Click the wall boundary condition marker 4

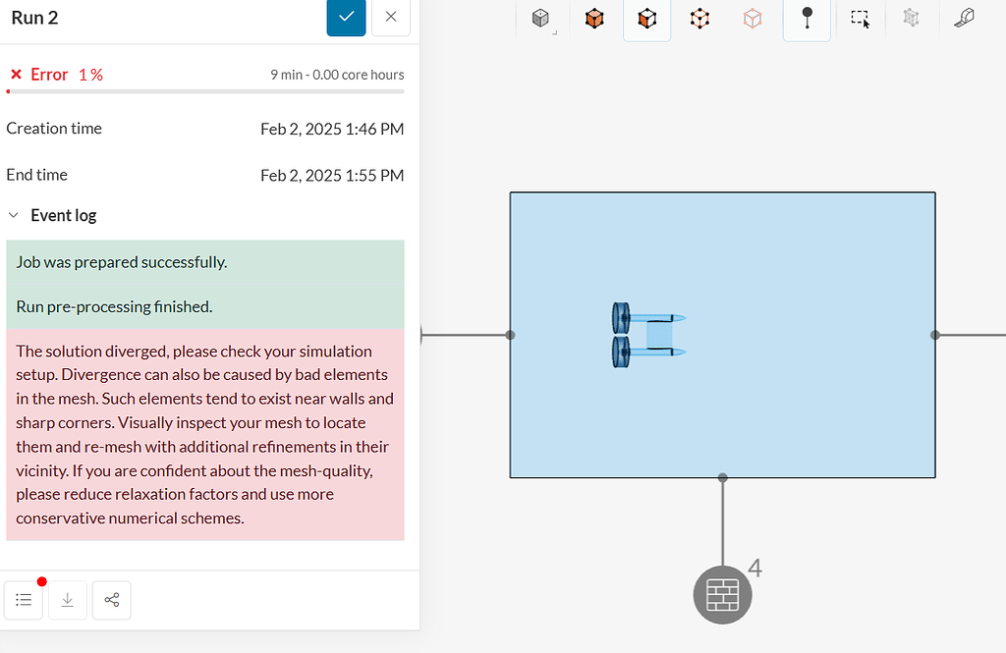tap(722, 594)
